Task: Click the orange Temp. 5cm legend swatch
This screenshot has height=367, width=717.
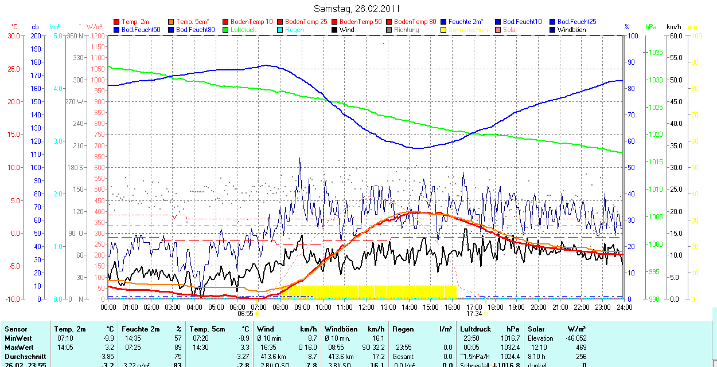Action: pos(172,22)
